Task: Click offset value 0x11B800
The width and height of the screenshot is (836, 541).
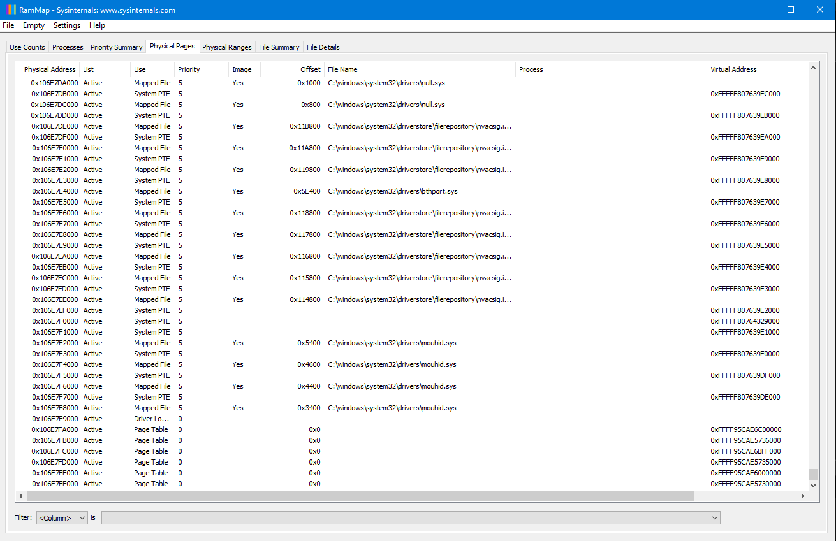Action: (x=305, y=126)
